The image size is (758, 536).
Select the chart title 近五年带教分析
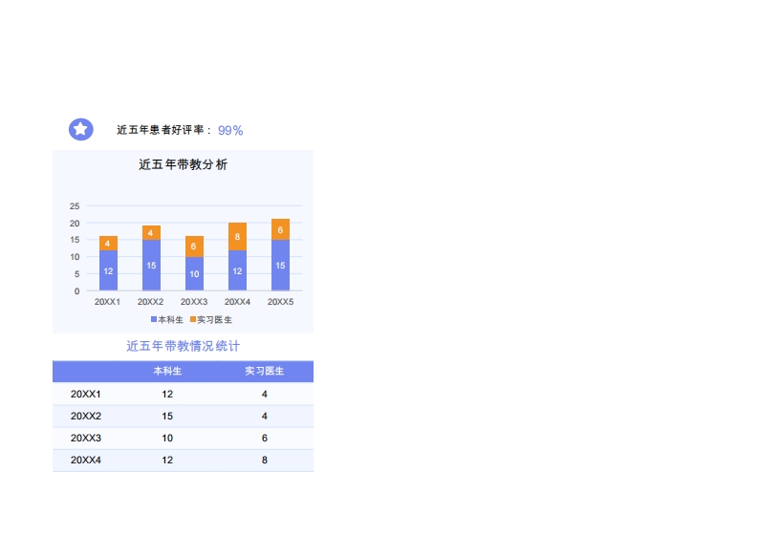tap(184, 164)
